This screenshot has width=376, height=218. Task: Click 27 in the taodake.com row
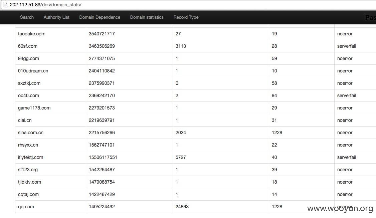pos(178,34)
